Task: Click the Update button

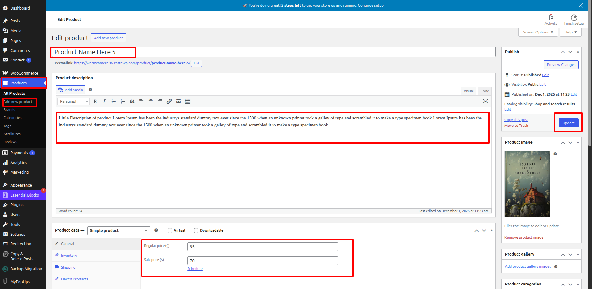Action: (568, 123)
